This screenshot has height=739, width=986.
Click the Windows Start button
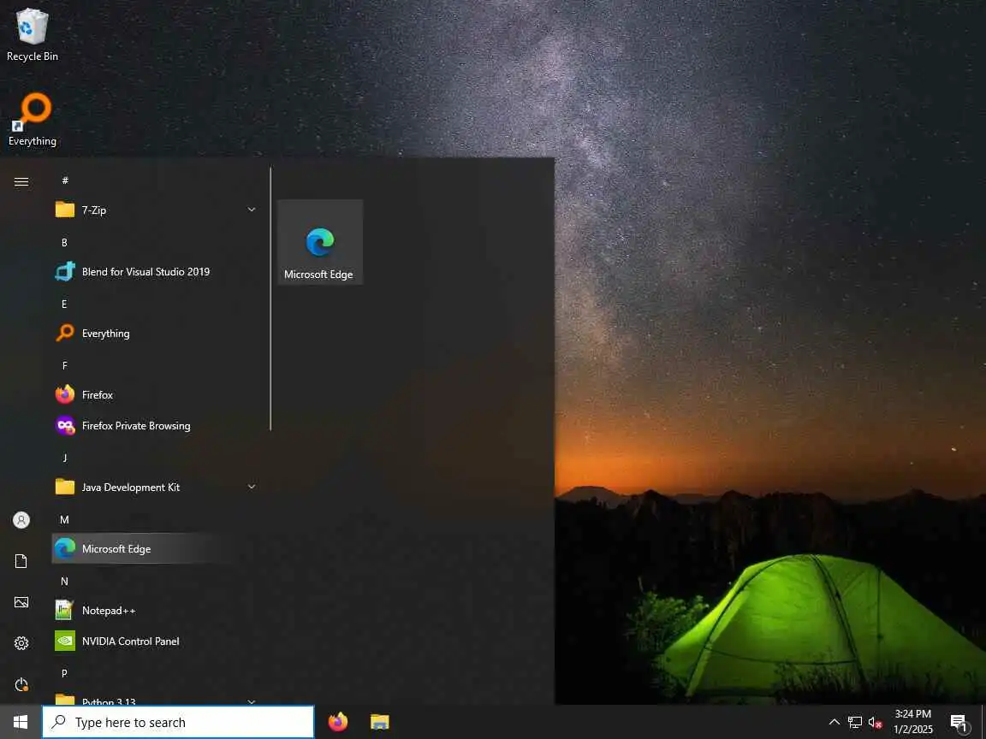(x=21, y=722)
